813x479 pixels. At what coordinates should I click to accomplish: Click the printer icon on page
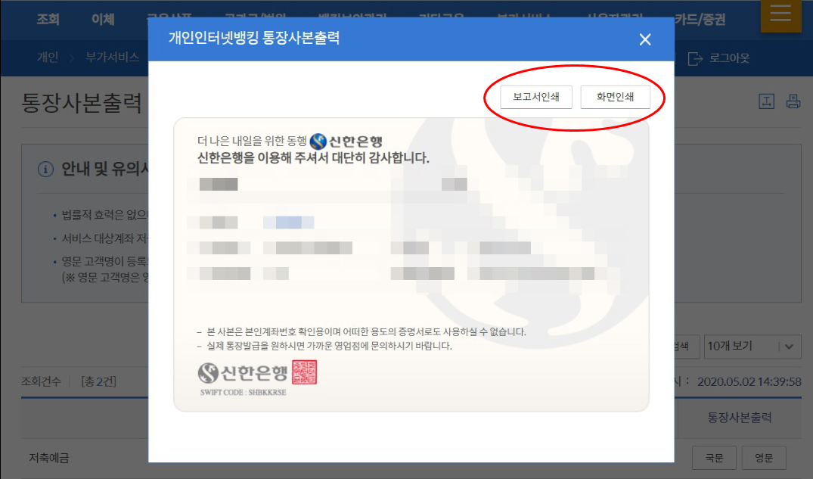793,101
